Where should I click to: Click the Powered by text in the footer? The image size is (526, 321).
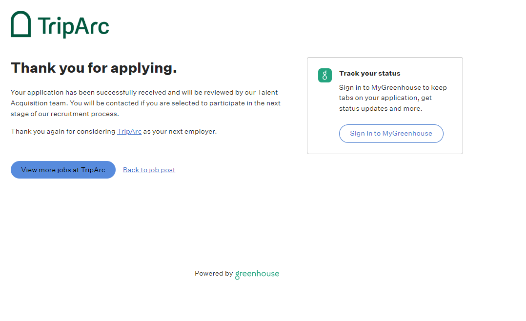click(214, 274)
